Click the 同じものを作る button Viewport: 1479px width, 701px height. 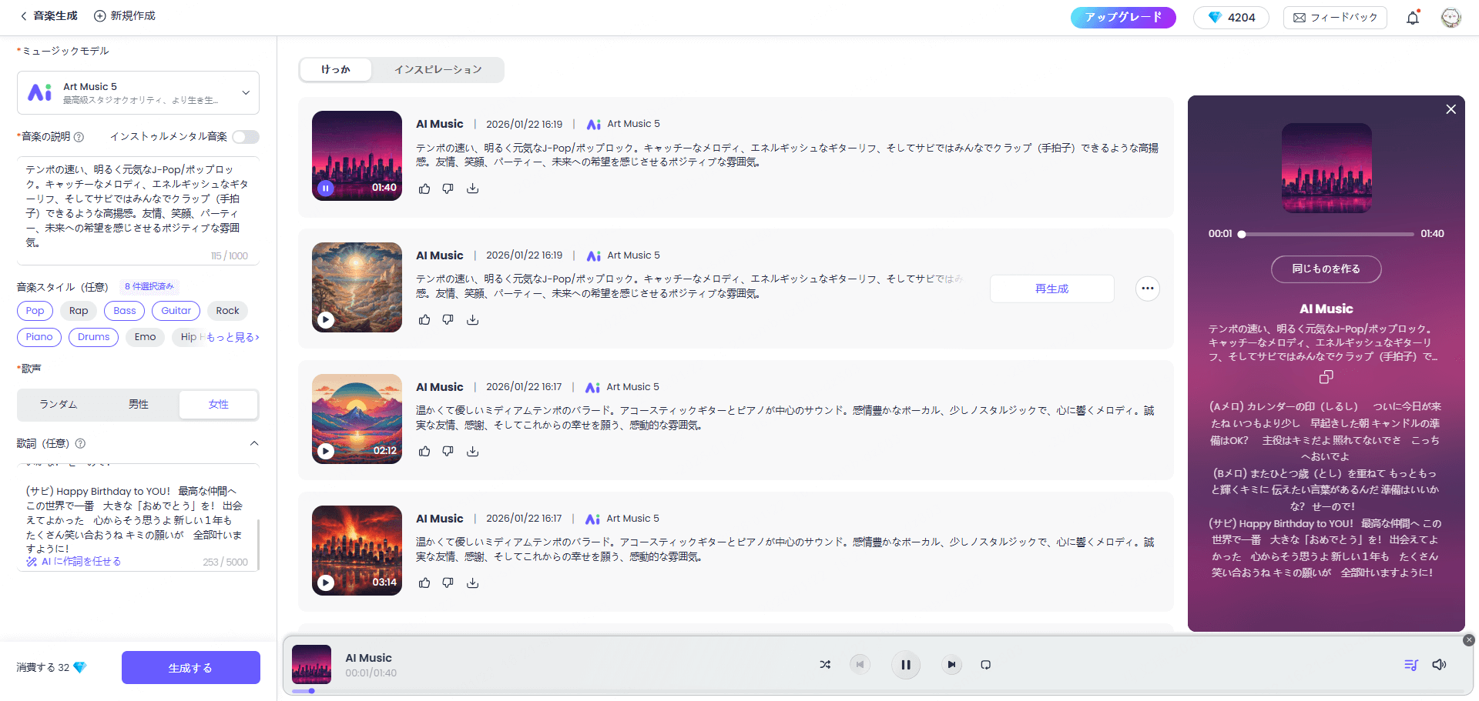click(x=1326, y=269)
